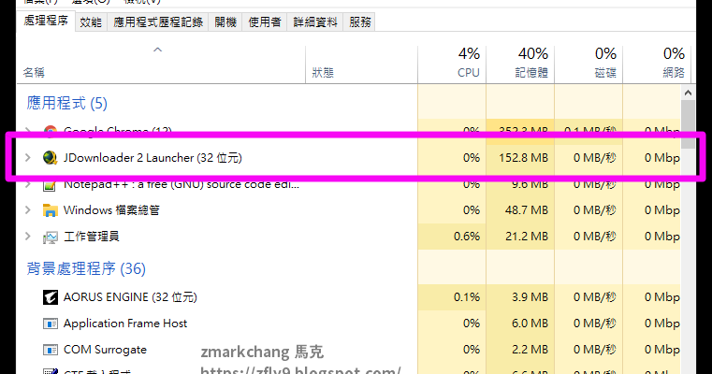The width and height of the screenshot is (712, 374).
Task: Select the Windows 檔案總管 row name
Action: point(111,210)
